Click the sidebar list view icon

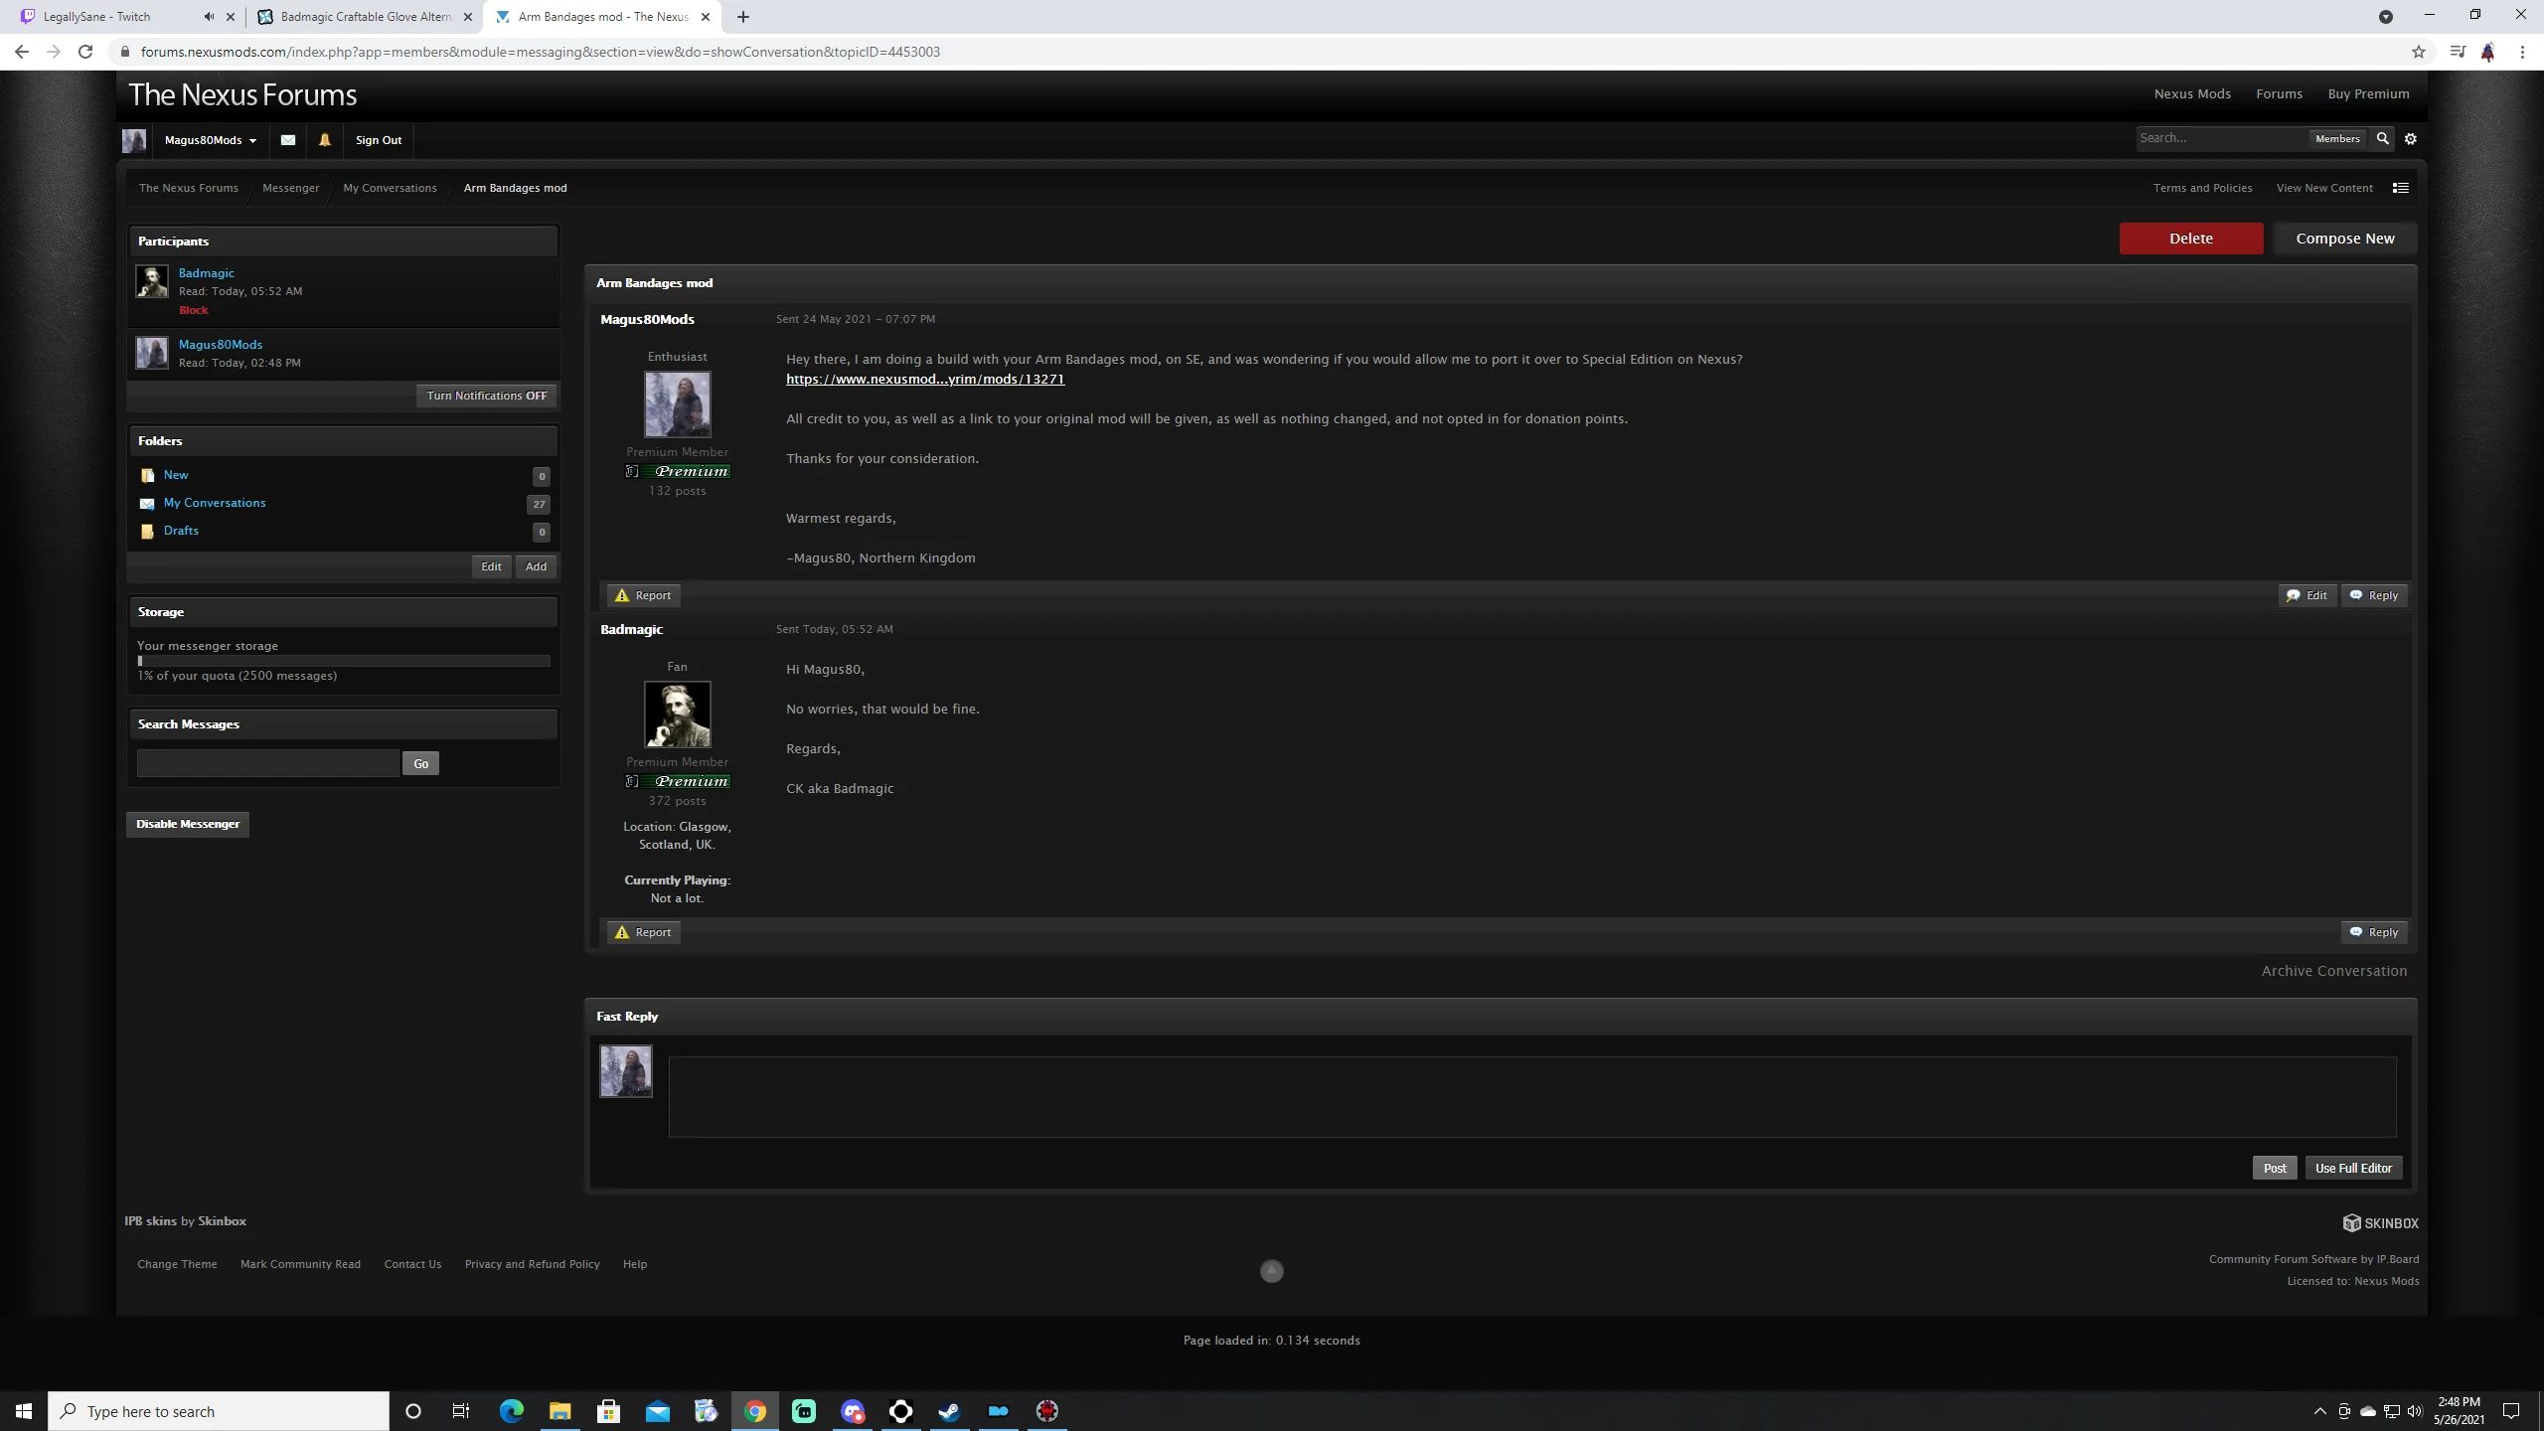[x=2400, y=188]
